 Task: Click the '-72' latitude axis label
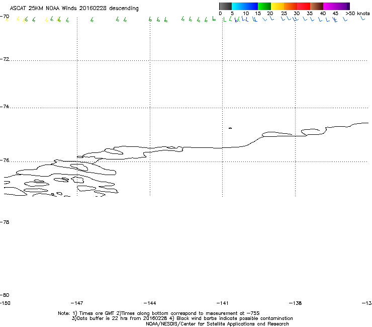coord(5,59)
